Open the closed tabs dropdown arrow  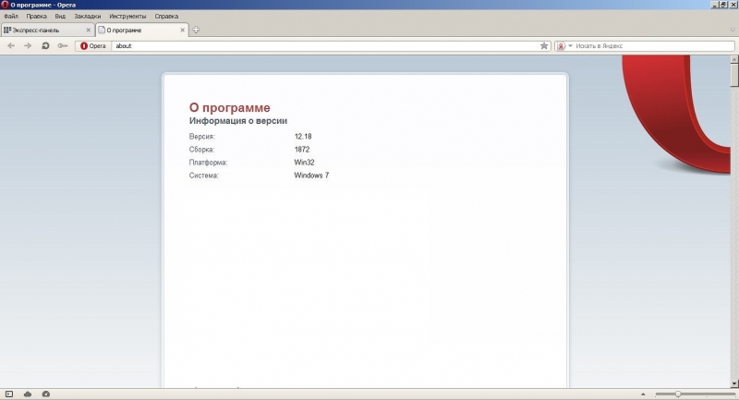(733, 30)
